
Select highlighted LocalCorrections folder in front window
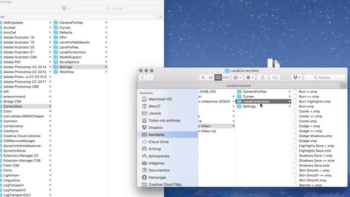point(264,101)
